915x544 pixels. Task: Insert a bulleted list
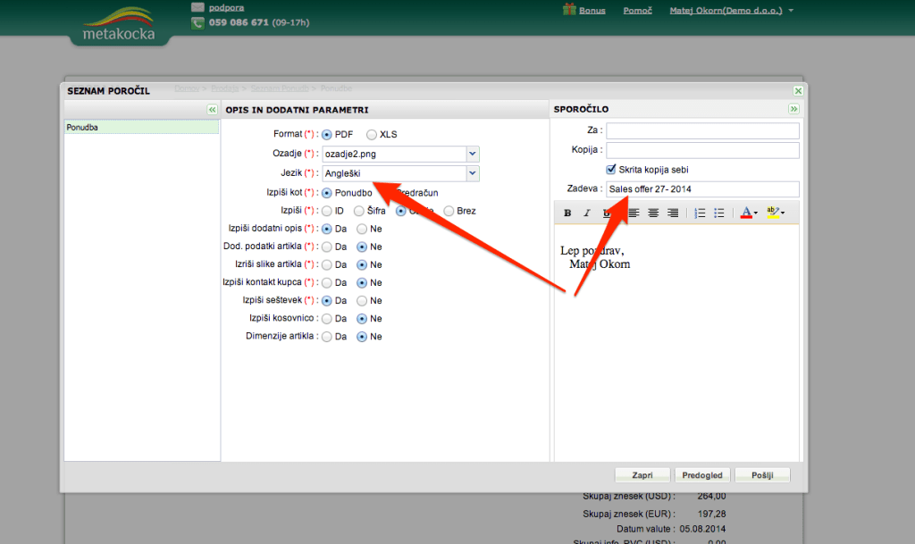[719, 213]
